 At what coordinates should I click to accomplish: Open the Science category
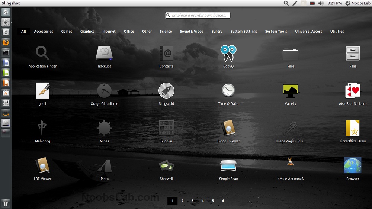(x=166, y=31)
